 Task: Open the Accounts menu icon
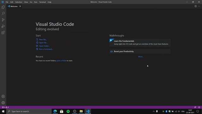[3, 96]
